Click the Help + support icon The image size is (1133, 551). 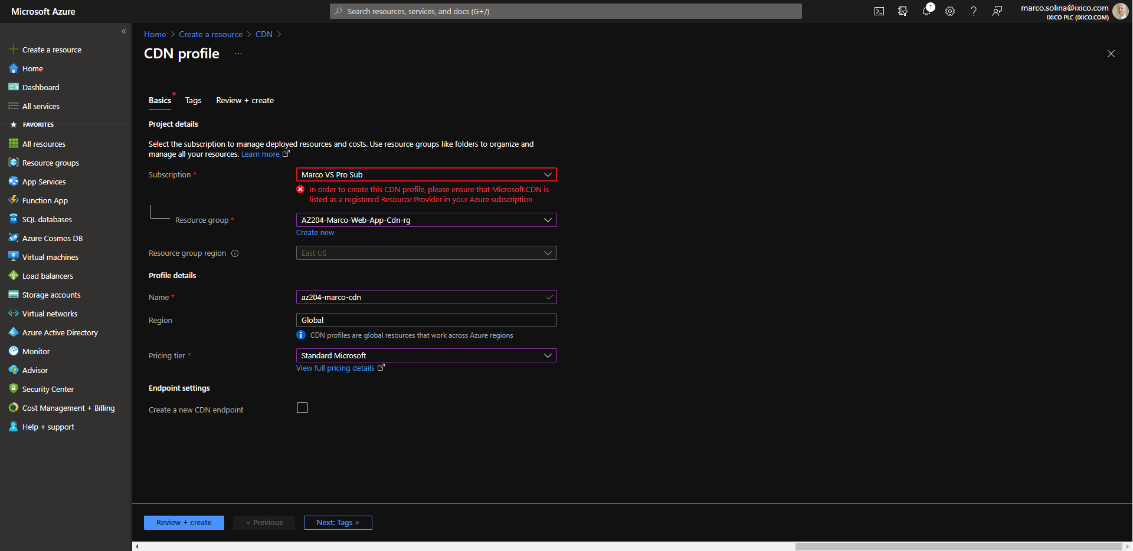(x=14, y=427)
